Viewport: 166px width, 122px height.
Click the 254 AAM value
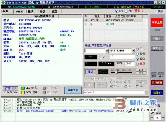[x=21, y=50]
